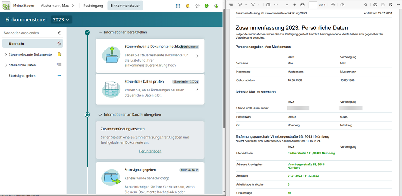
Task: Switch to Posteingang tab
Action: (x=92, y=6)
